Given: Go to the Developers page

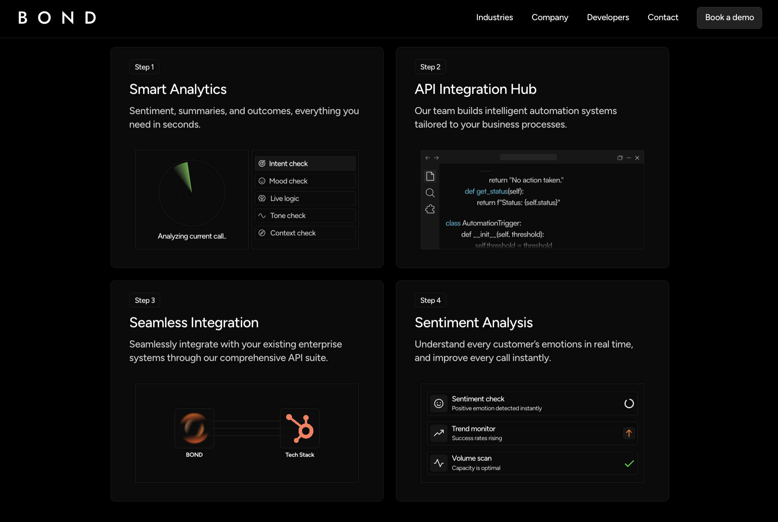Looking at the screenshot, I should [608, 17].
